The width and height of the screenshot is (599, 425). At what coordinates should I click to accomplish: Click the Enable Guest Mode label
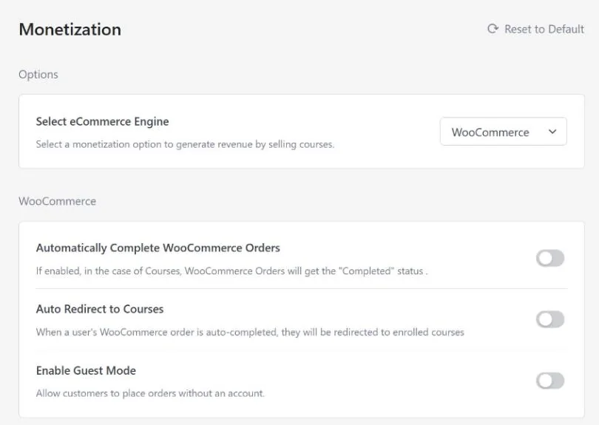86,370
